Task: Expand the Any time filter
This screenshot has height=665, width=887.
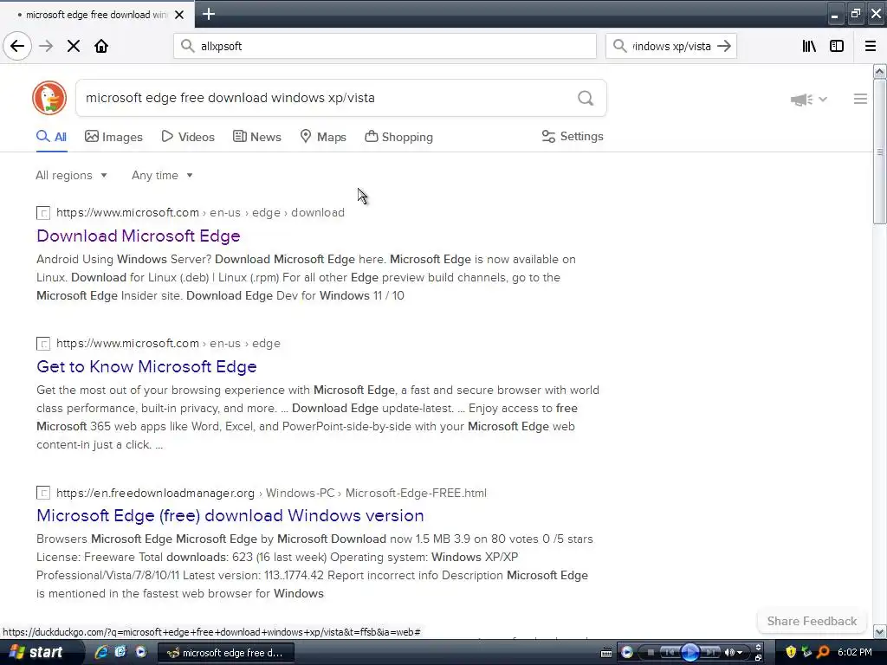Action: point(162,175)
